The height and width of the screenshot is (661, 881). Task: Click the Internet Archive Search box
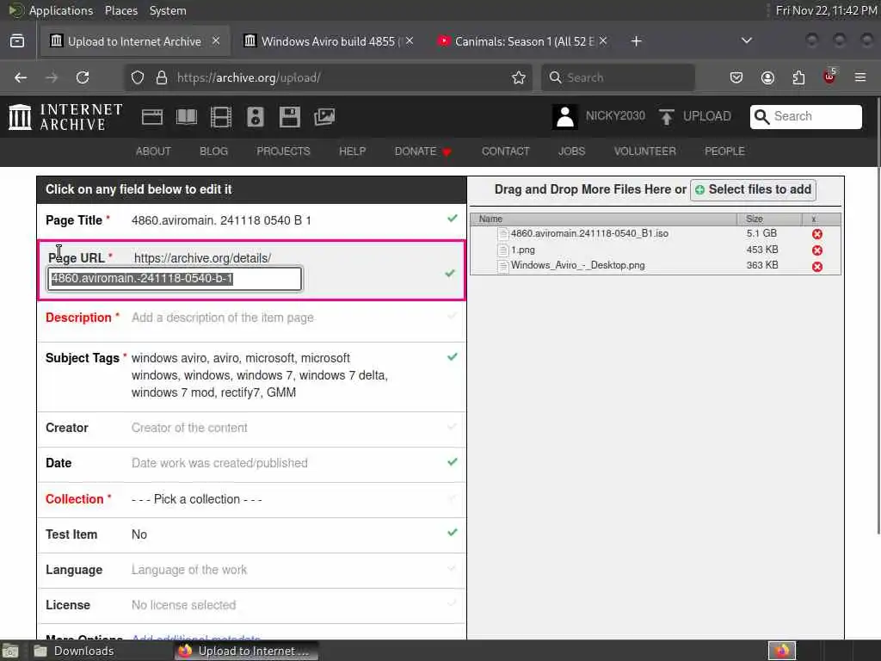tap(805, 116)
